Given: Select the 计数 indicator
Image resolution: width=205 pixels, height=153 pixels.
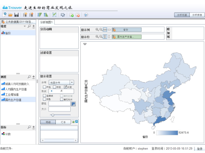Looking at the screenshot, I should [18, 134].
